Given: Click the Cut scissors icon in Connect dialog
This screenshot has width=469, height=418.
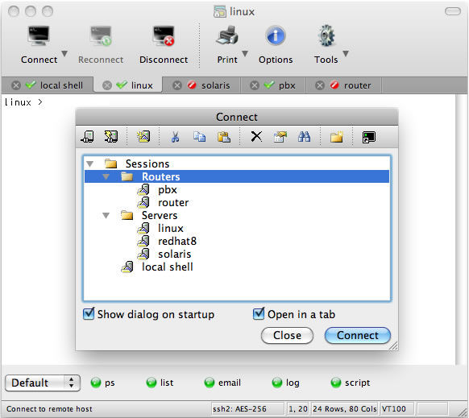Looking at the screenshot, I should tap(176, 137).
